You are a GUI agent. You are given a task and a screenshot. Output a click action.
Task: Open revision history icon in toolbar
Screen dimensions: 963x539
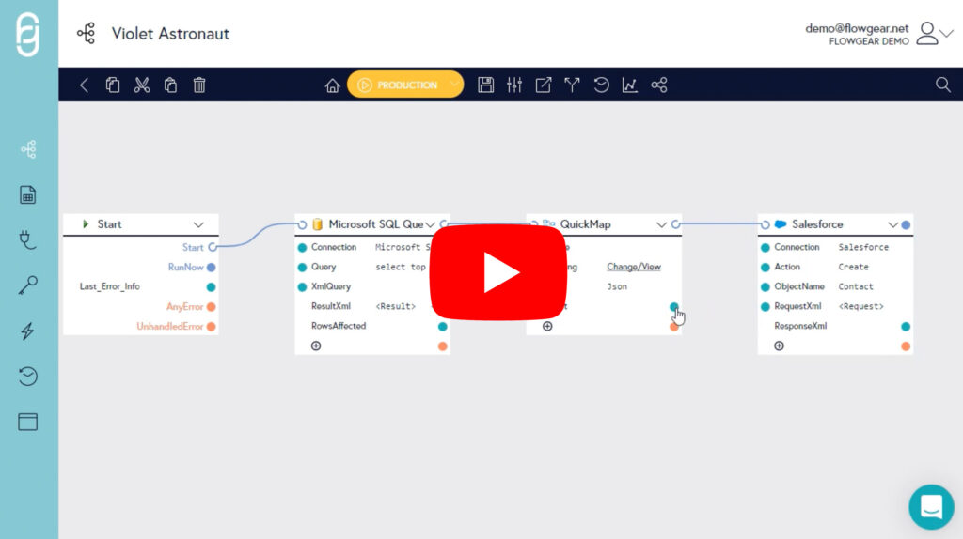point(601,85)
